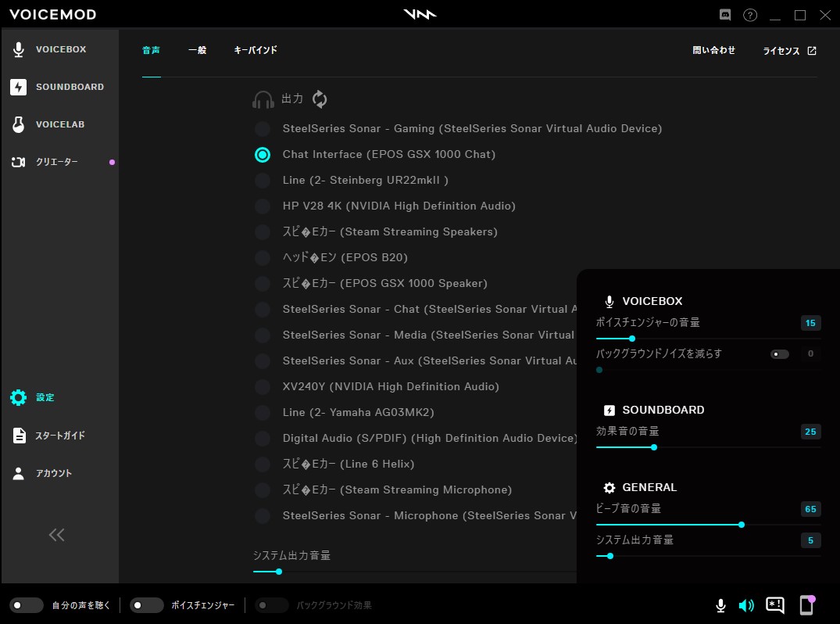This screenshot has width=840, height=624.
Task: Click the headphones icon beside 出力
Action: tap(263, 100)
